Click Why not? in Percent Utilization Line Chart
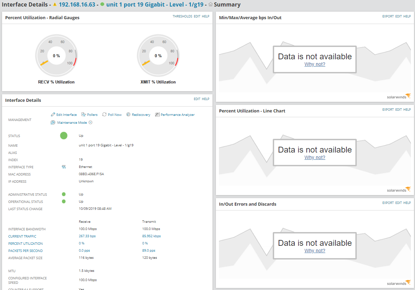Image resolution: width=415 pixels, height=290 pixels. 315,157
